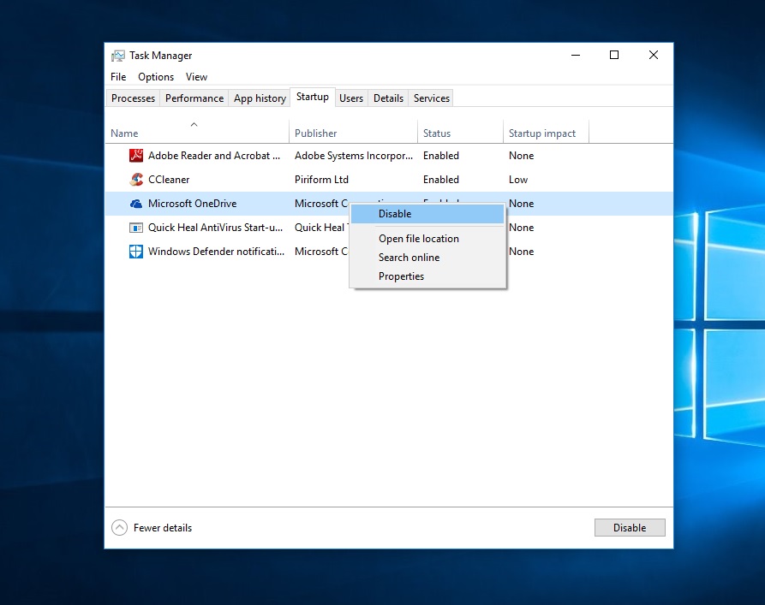Choose Disable from the context menu
This screenshot has width=765, height=605.
coord(395,214)
